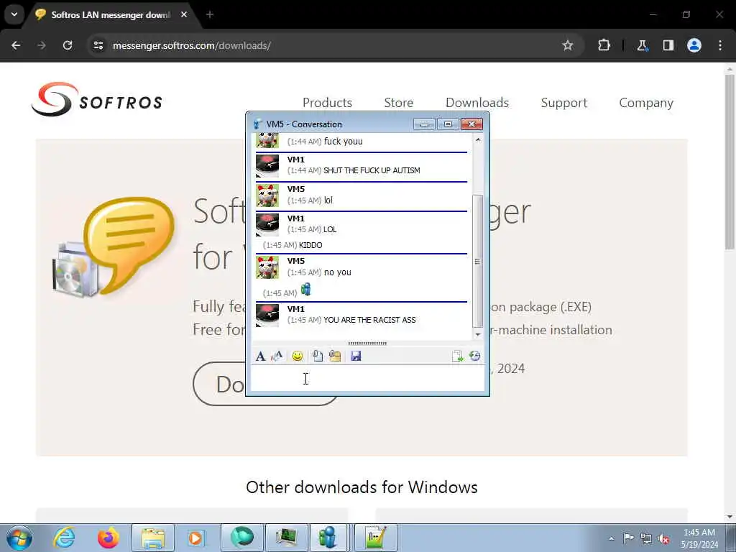Click VM5's avatar beside the no you message

[267, 267]
